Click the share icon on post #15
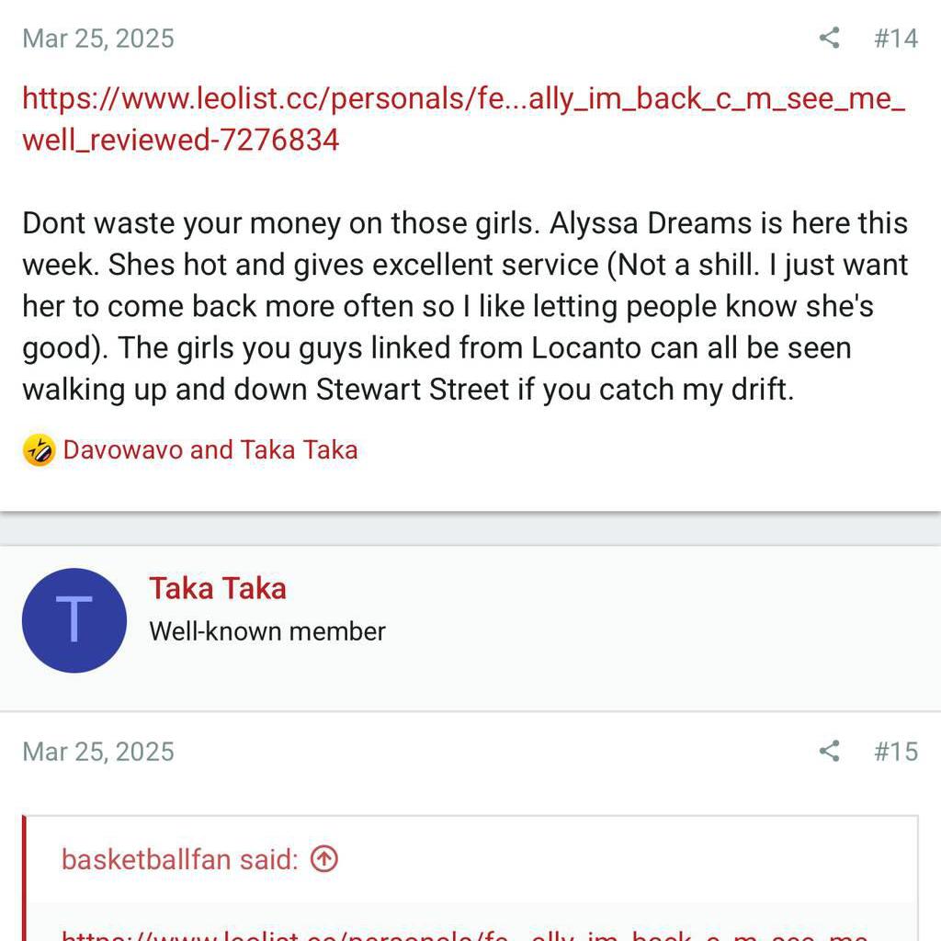Screen dimensions: 941x941 (x=829, y=752)
